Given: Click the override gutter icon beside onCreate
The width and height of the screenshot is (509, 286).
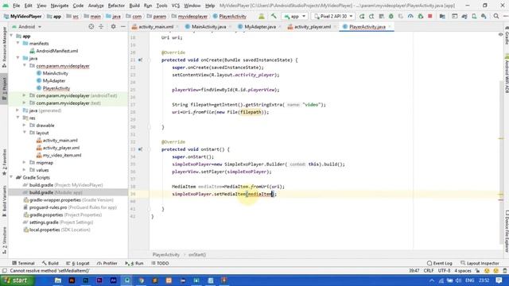Looking at the screenshot, I should [x=140, y=60].
